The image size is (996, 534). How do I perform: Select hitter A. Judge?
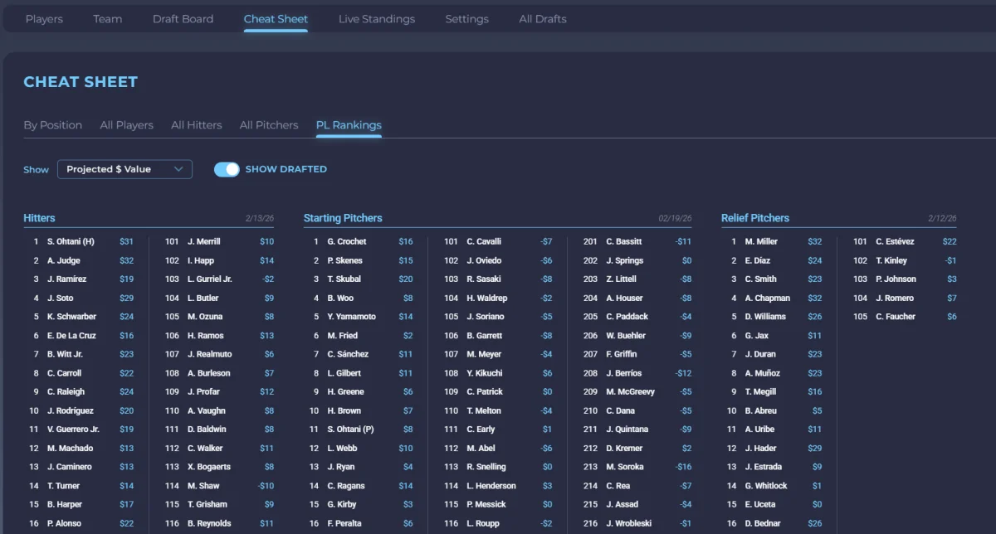(x=64, y=260)
